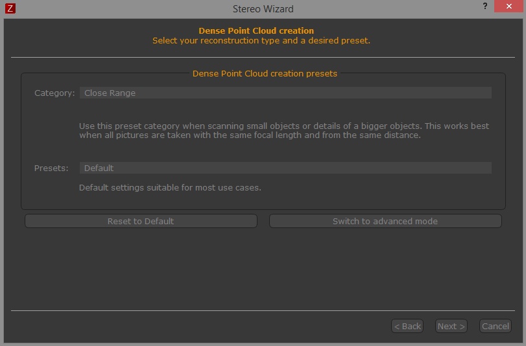The width and height of the screenshot is (526, 346).
Task: Close the Stereo Wizard dialog window
Action: tap(508, 6)
